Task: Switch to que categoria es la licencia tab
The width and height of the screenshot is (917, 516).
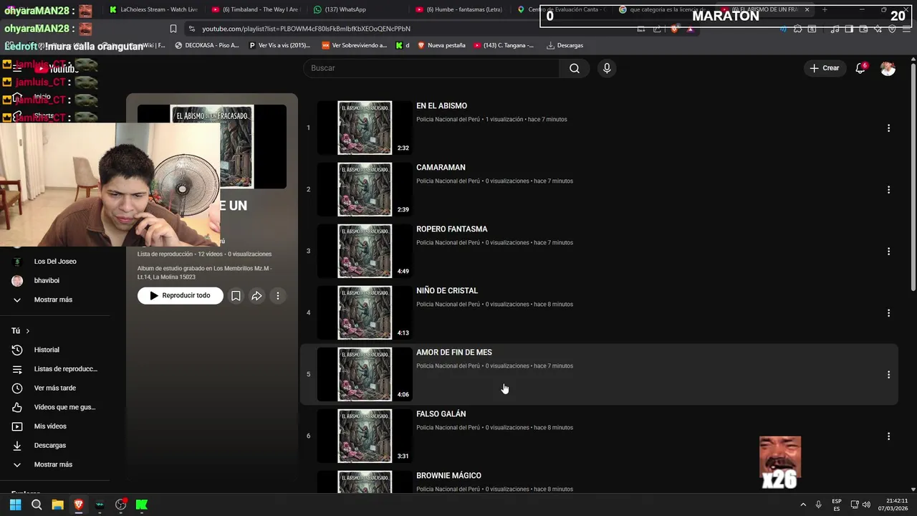Action: [x=663, y=9]
